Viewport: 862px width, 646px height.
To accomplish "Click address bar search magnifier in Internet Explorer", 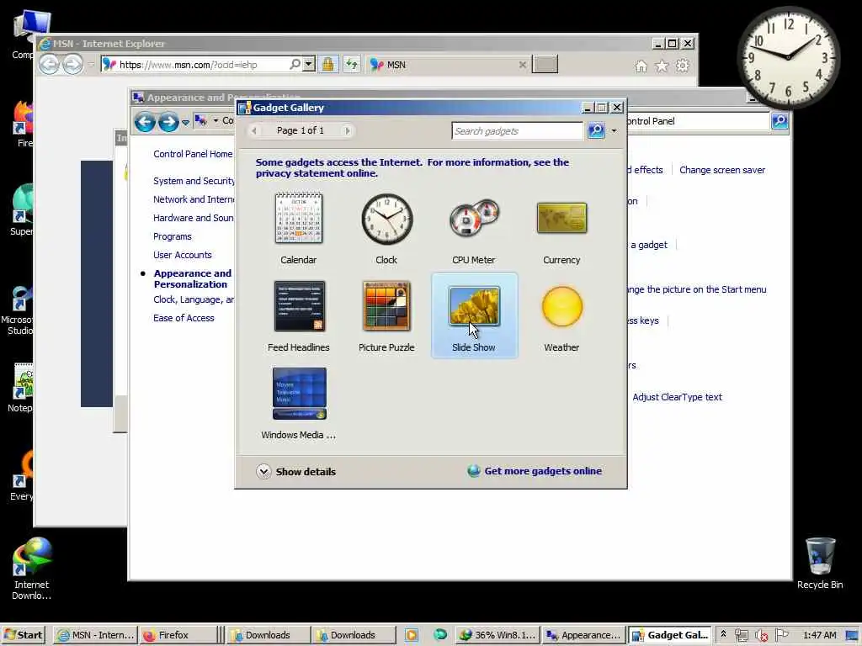I will pyautogui.click(x=295, y=64).
